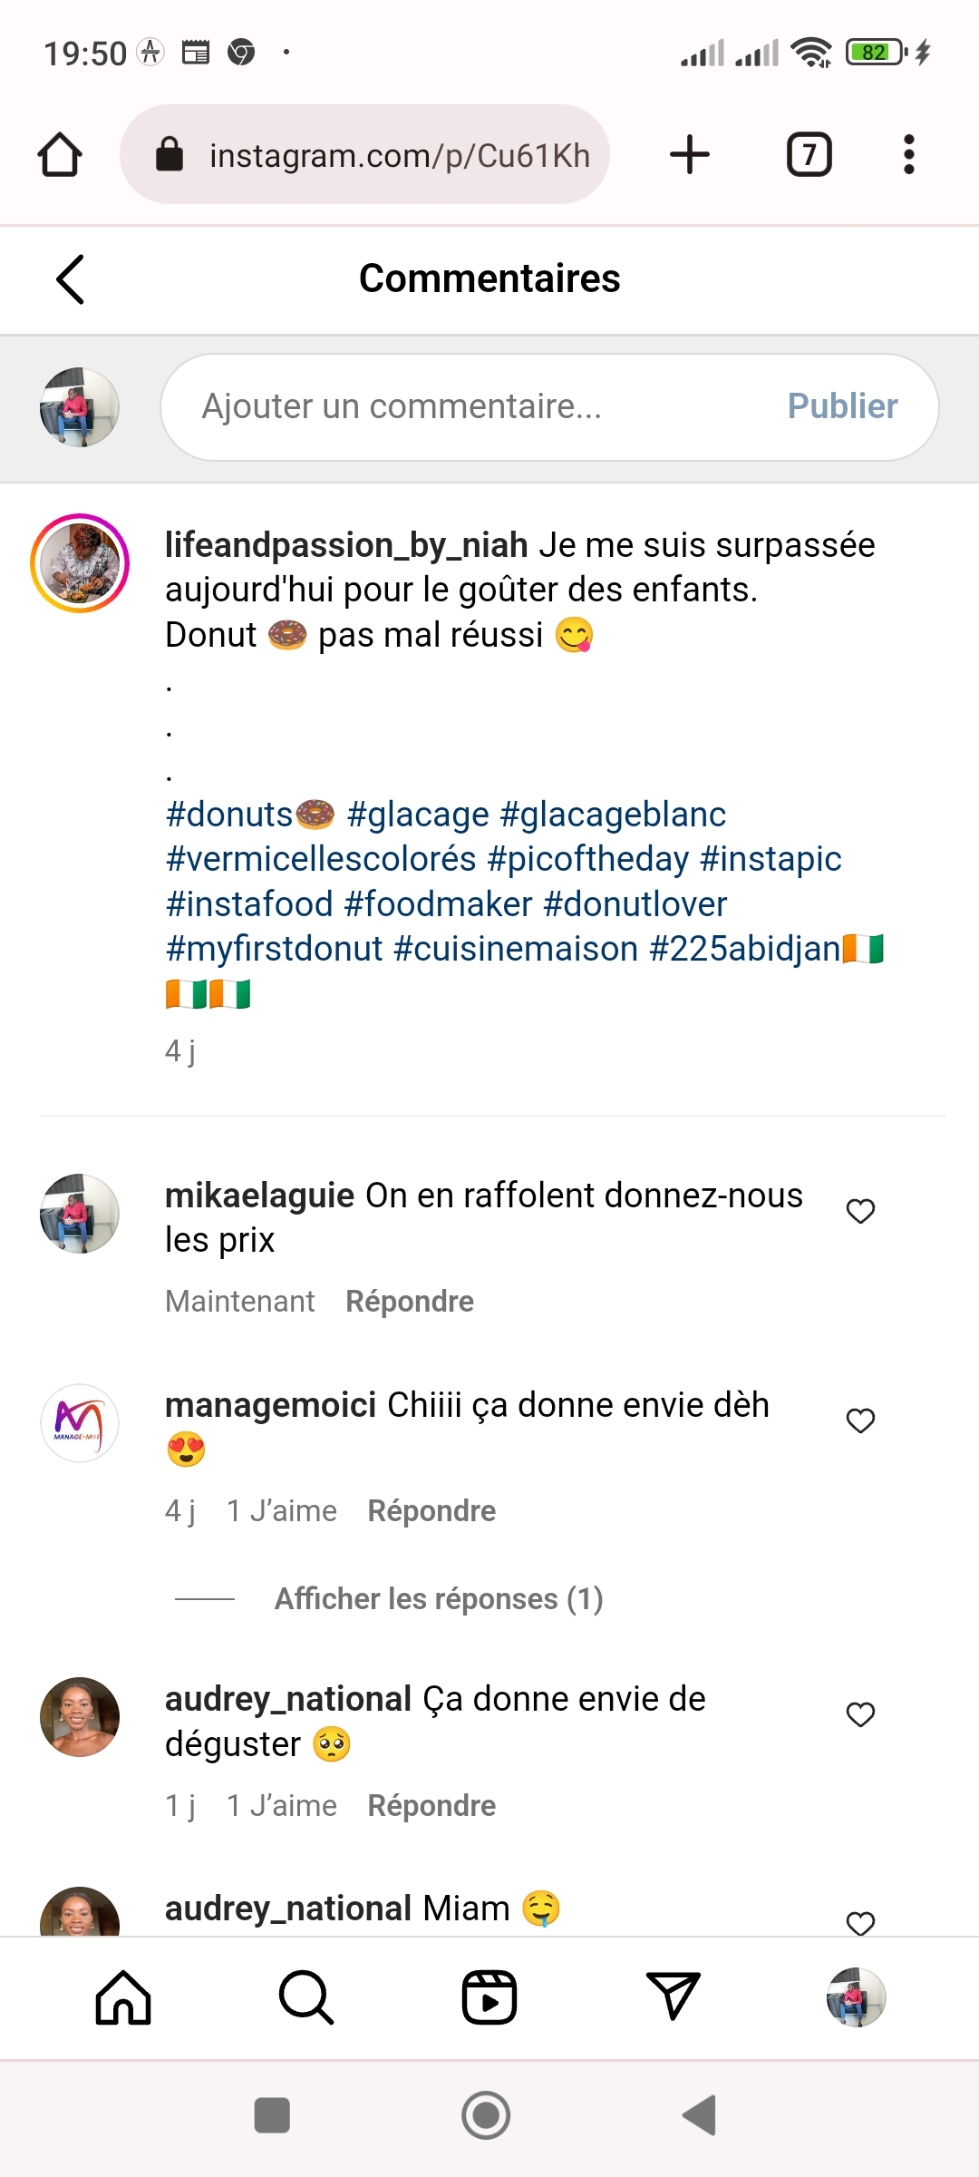The height and width of the screenshot is (2177, 979).
Task: Like audrey_national's "Ça donne envie" comment
Action: click(860, 1714)
